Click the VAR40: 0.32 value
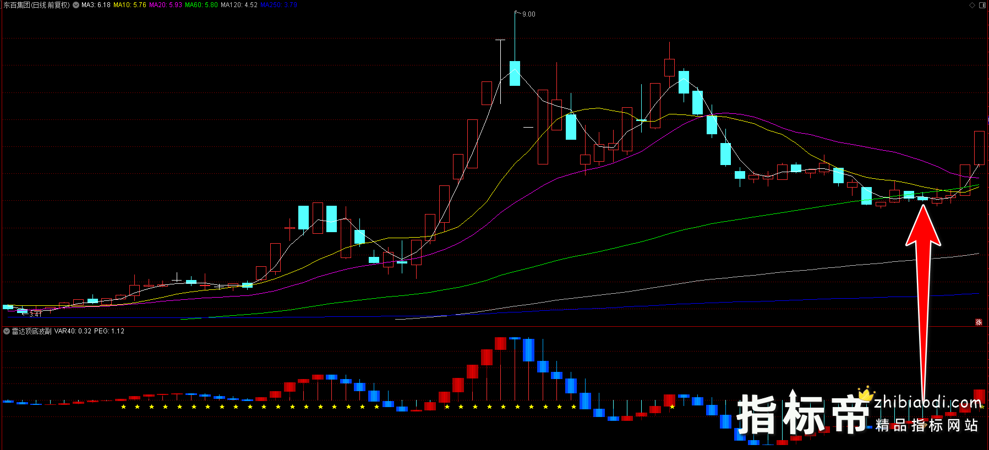989x450 pixels. pyautogui.click(x=73, y=331)
